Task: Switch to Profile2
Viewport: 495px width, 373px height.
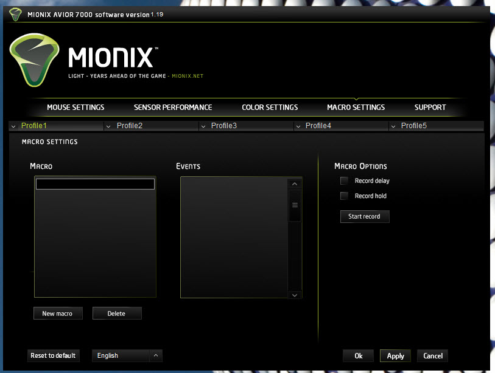Action: (x=130, y=126)
